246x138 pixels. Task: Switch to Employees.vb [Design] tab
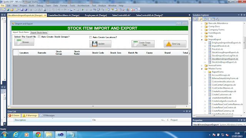[x=96, y=15]
